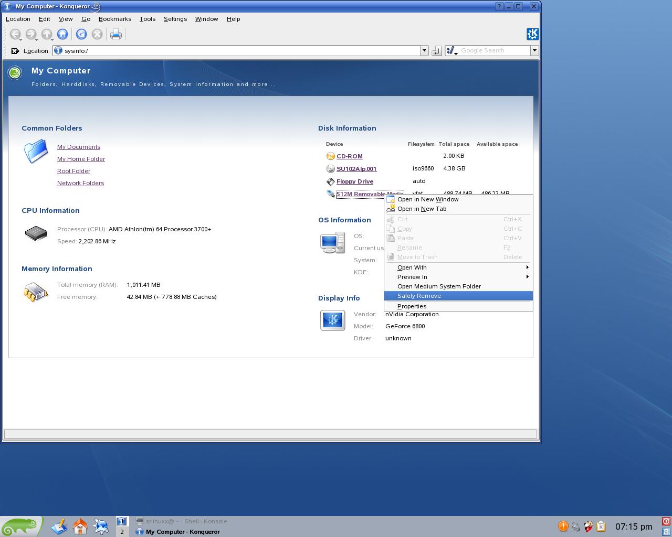
Task: Choose Safely Remove from context menu
Action: pos(458,296)
